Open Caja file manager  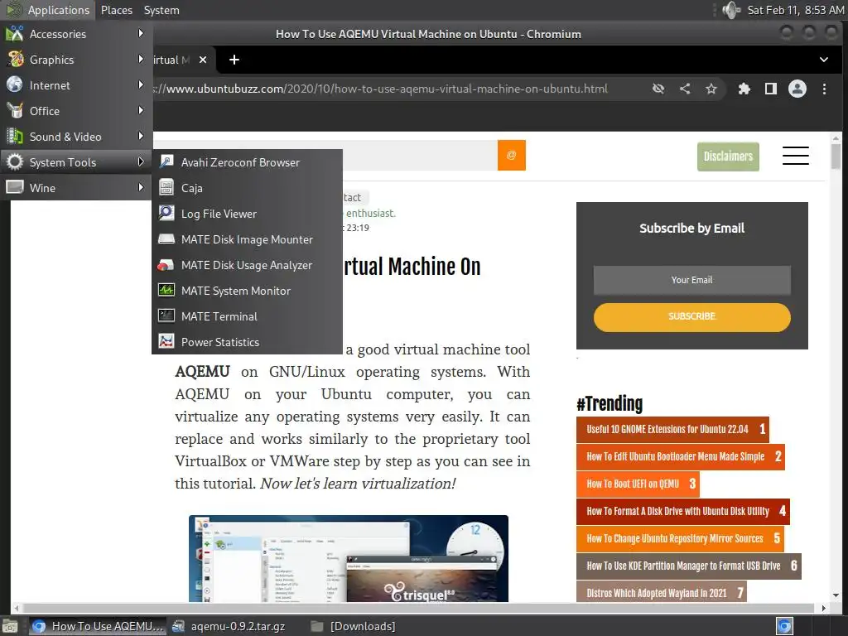coord(247,188)
